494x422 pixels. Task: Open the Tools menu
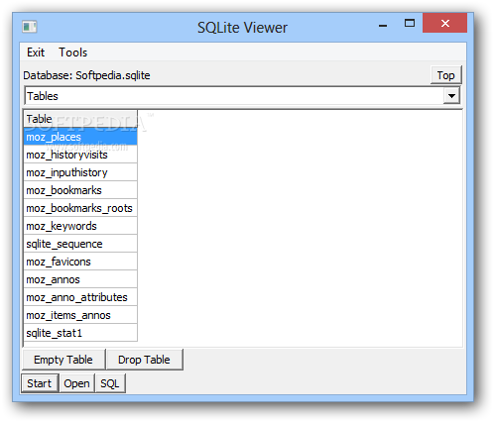(73, 53)
